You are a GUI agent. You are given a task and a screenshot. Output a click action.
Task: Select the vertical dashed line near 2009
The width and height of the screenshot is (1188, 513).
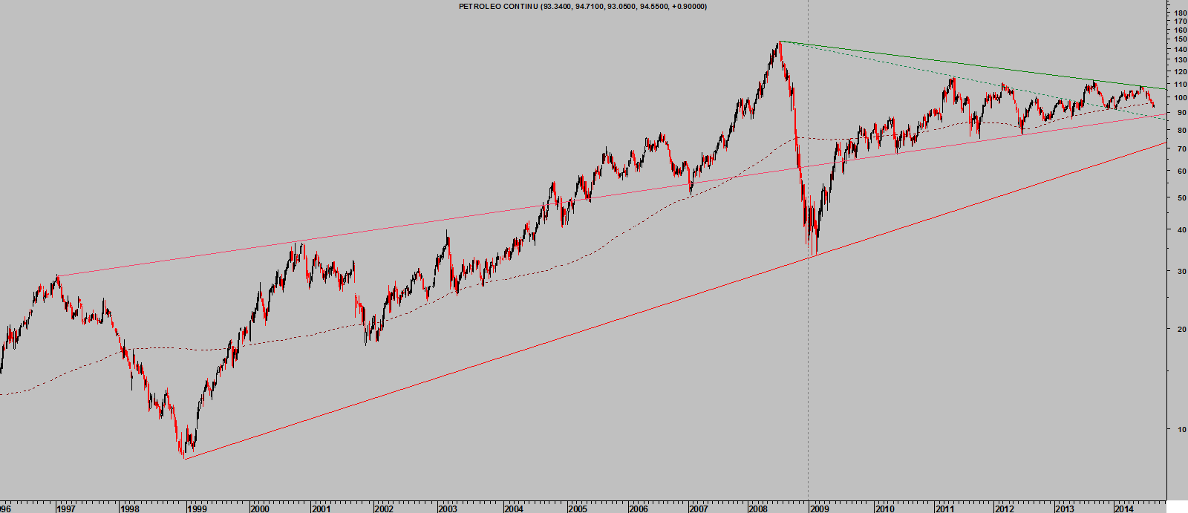(808, 371)
